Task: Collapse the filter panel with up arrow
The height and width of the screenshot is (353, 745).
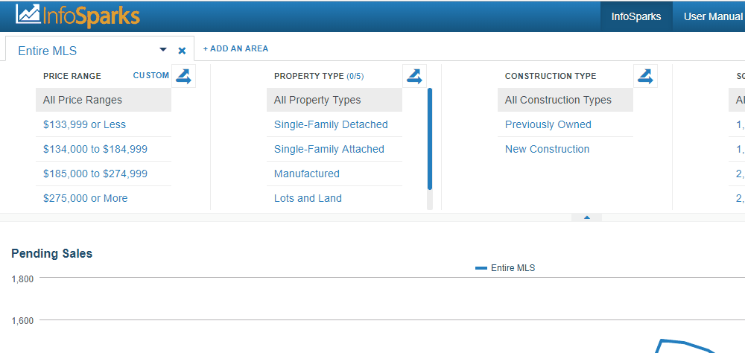Action: 586,217
